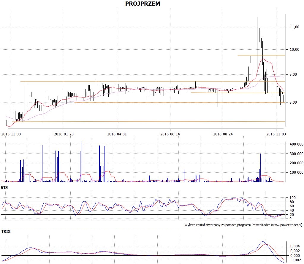Select the 9,00 price axis label
The height and width of the screenshot is (264, 304).
tap(293, 75)
